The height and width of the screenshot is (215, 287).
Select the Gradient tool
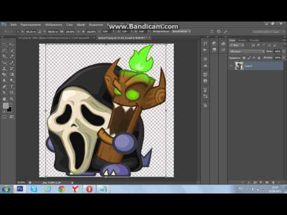coord(12,75)
